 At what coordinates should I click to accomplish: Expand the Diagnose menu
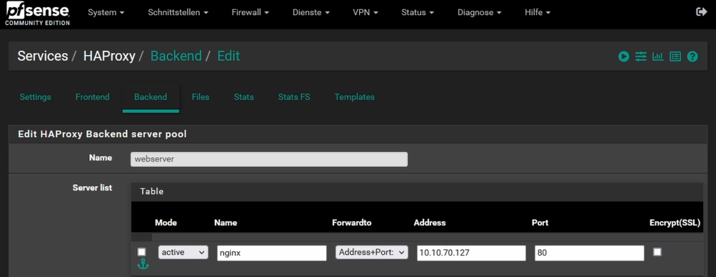pos(480,13)
